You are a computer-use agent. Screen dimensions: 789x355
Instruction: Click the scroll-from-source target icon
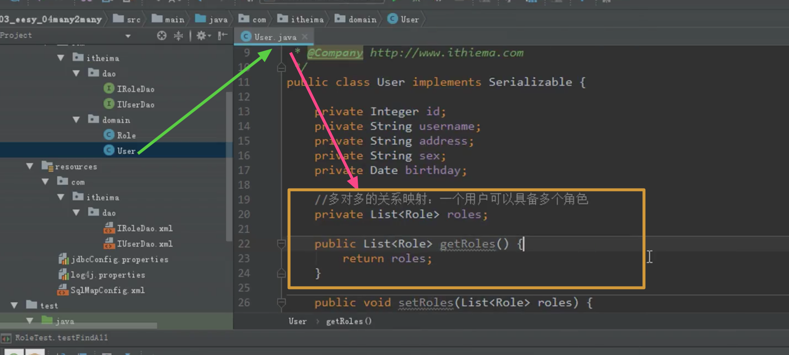[x=161, y=36]
